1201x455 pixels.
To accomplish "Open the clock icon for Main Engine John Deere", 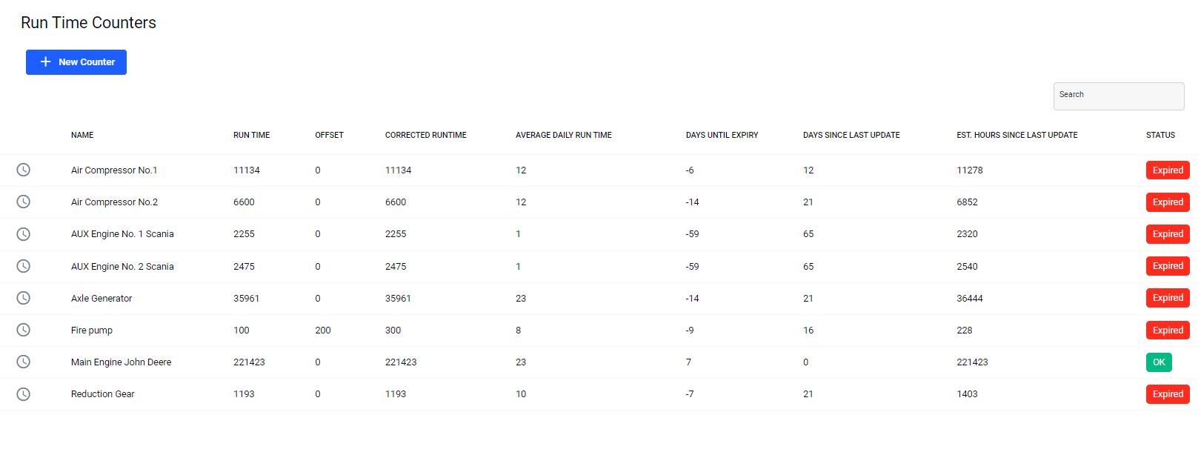I will coord(24,362).
